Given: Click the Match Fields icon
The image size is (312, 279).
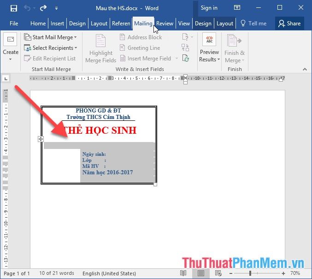Looking at the screenshot, I should point(185,48).
